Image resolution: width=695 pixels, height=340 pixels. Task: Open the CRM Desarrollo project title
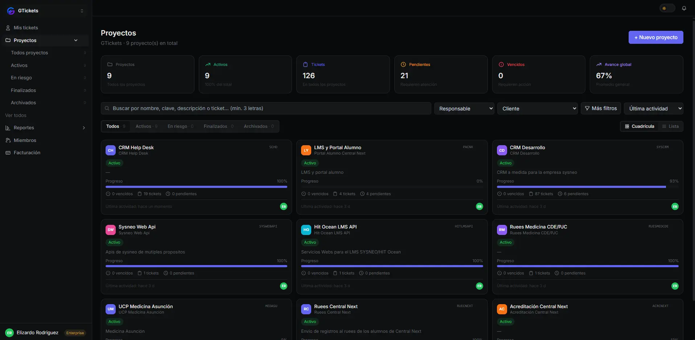click(x=527, y=147)
